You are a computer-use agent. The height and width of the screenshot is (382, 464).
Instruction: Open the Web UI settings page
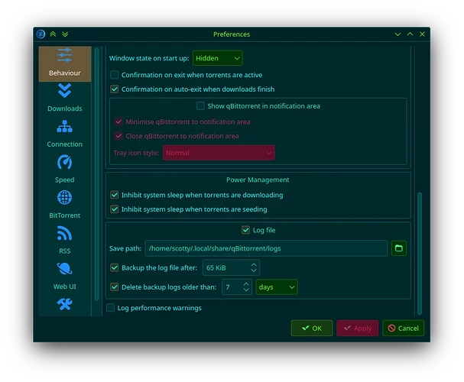coord(65,277)
